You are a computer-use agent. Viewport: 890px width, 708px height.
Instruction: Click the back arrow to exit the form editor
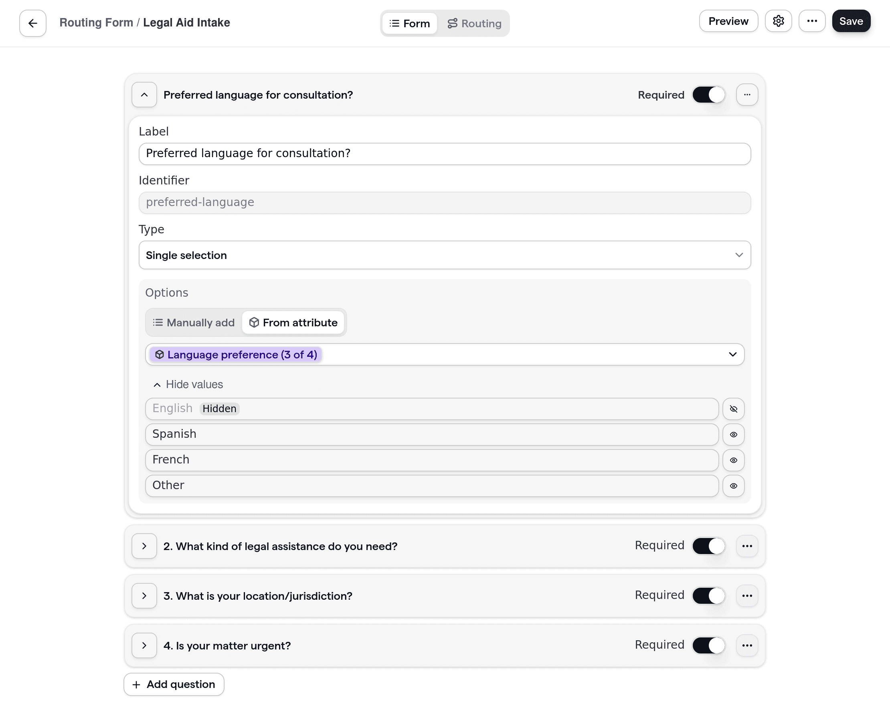pos(32,23)
